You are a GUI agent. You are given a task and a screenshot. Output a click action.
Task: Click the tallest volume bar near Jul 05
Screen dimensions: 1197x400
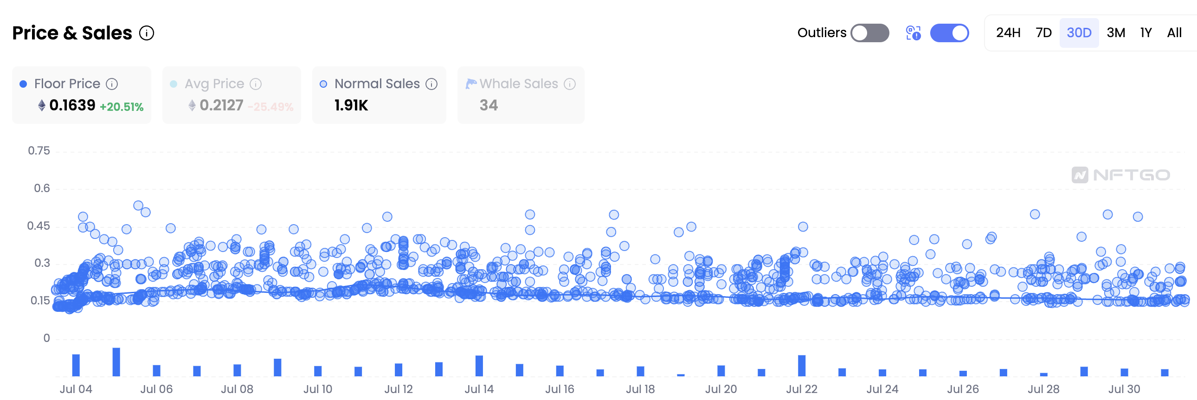[116, 362]
